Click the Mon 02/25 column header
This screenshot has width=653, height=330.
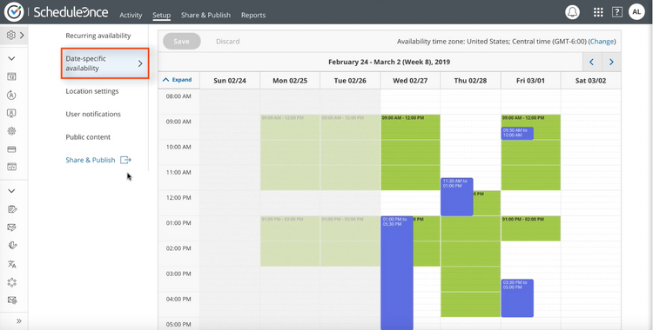[x=290, y=81]
